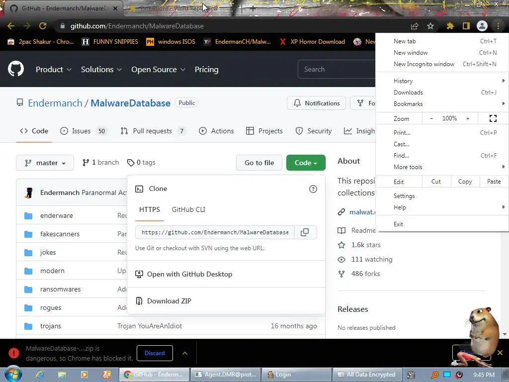Click the Pricing link
The width and height of the screenshot is (509, 382).
206,70
